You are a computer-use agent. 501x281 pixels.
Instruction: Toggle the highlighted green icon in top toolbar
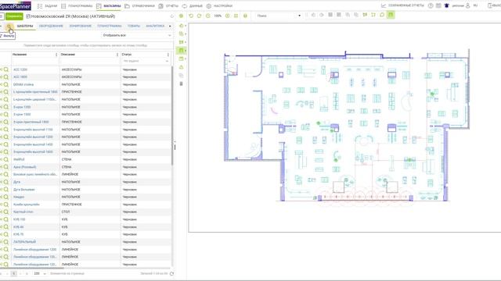pyautogui.click(x=391, y=15)
